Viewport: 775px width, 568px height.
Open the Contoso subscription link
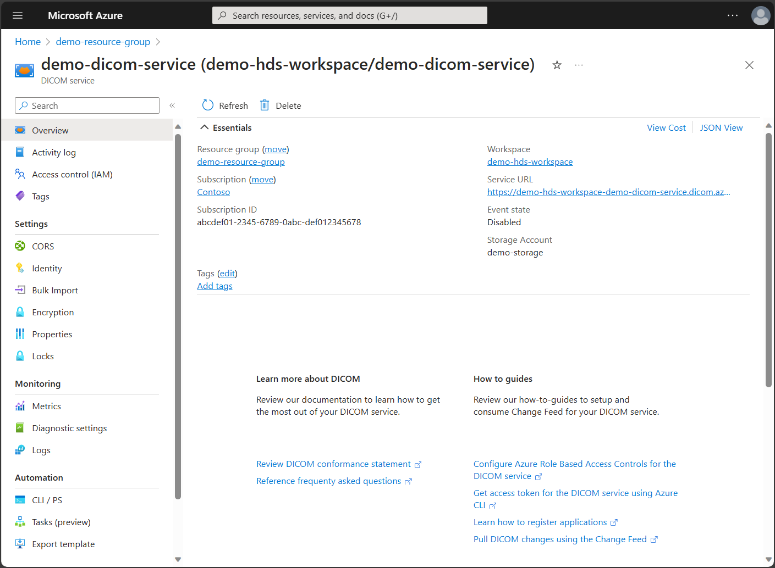click(x=213, y=192)
